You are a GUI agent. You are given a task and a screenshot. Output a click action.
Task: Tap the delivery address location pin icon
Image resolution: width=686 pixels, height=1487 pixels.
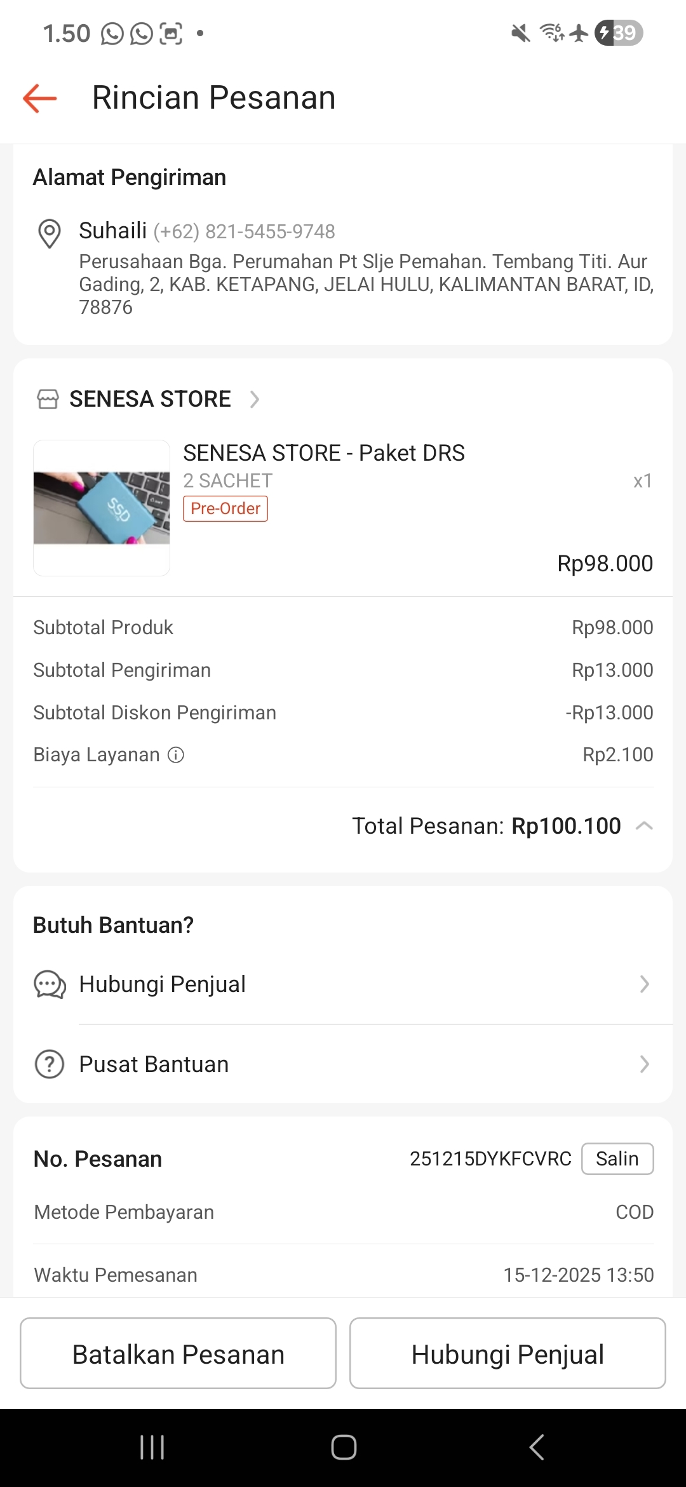coord(50,233)
